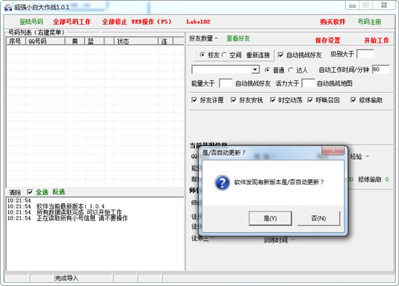The width and height of the screenshot is (399, 286).
Task: Toggle 自动挑战好友 checkbox
Action: [x=281, y=55]
